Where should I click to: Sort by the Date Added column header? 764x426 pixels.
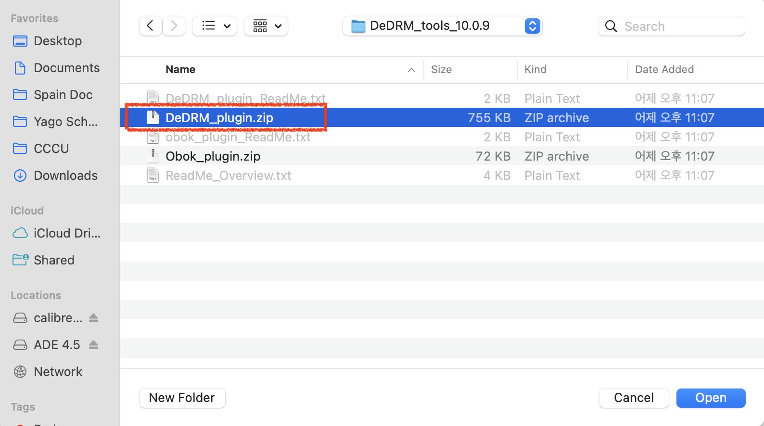(664, 69)
